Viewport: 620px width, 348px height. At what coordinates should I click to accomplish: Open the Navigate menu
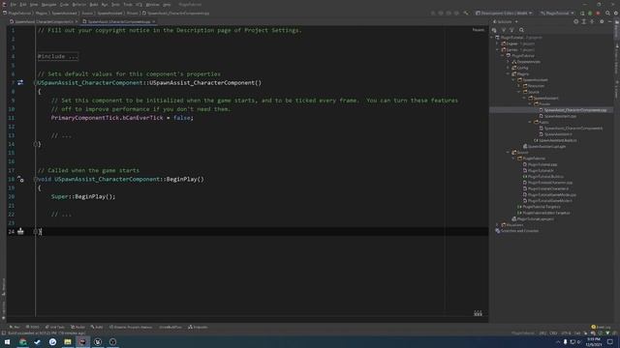49,4
